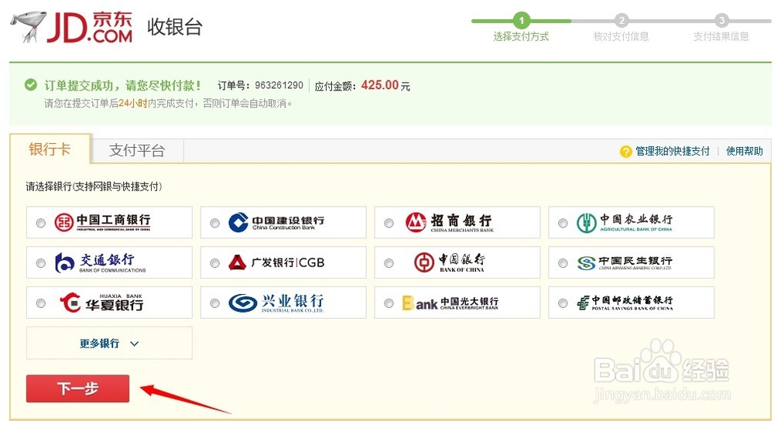Click the yellow question mark help icon

click(625, 152)
